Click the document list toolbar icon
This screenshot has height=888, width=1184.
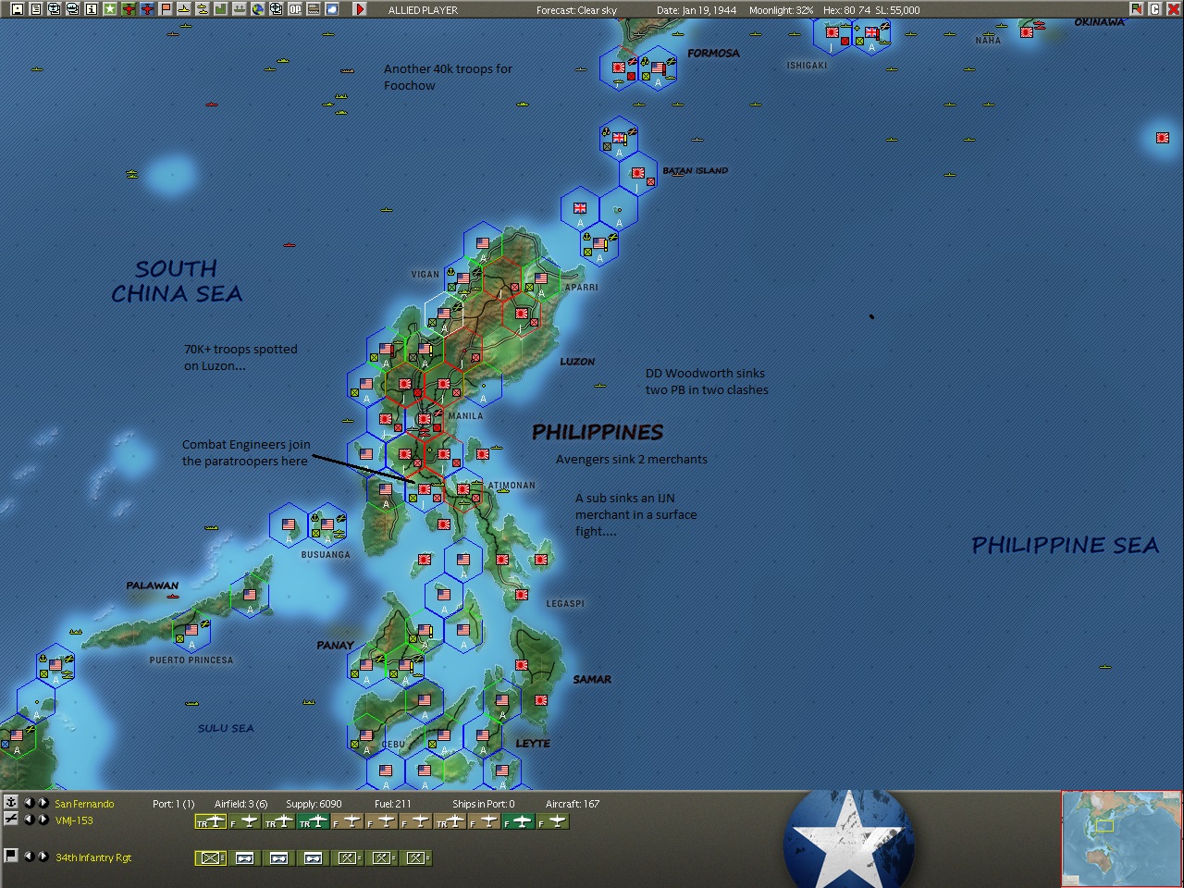pyautogui.click(x=36, y=9)
